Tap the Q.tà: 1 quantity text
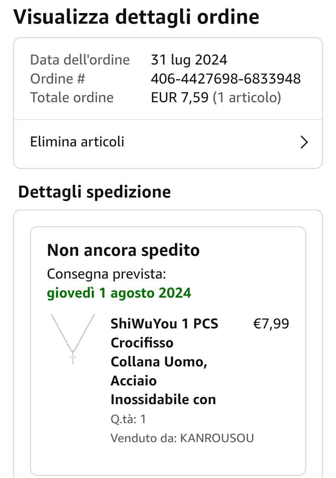 tap(128, 419)
